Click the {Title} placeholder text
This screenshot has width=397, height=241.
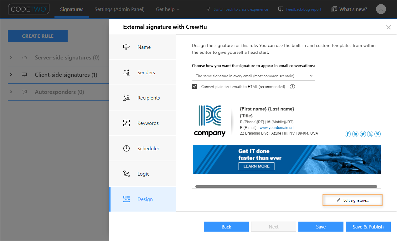point(246,116)
